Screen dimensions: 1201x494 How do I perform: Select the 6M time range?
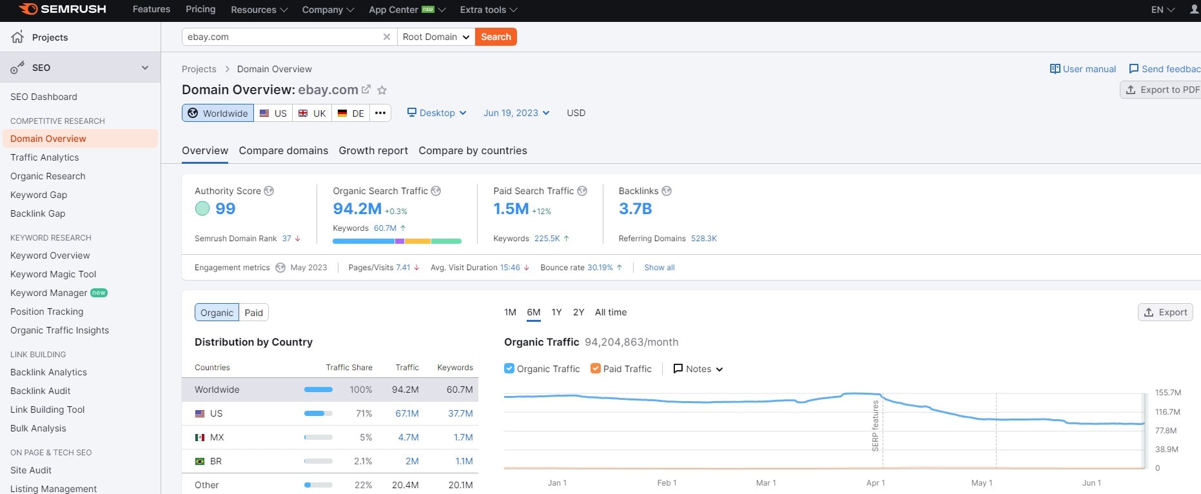(x=534, y=312)
